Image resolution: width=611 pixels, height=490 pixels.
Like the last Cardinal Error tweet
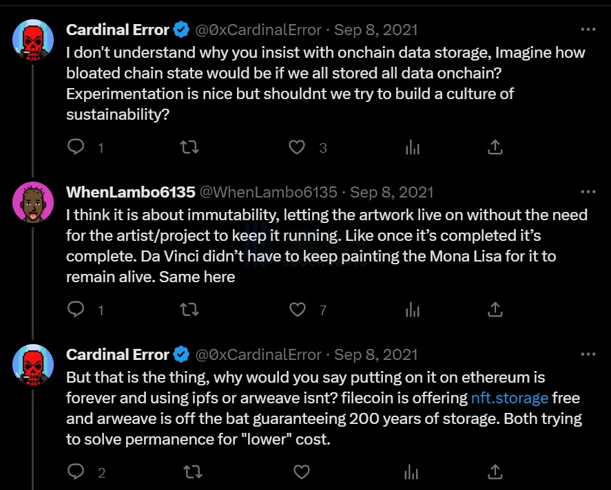click(x=301, y=471)
